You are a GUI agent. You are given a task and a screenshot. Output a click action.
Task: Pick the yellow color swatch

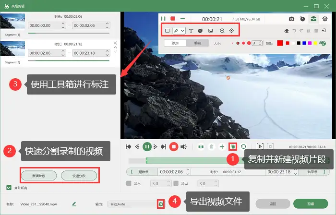tap(315, 43)
